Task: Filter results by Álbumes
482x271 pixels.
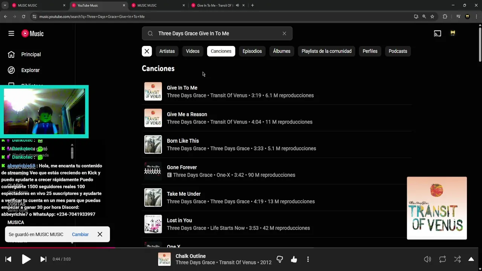Action: tap(282, 51)
